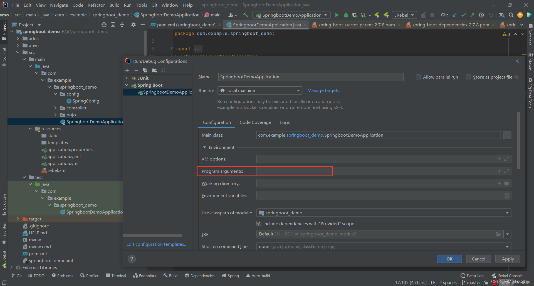Open the Refactor menu

96,5
